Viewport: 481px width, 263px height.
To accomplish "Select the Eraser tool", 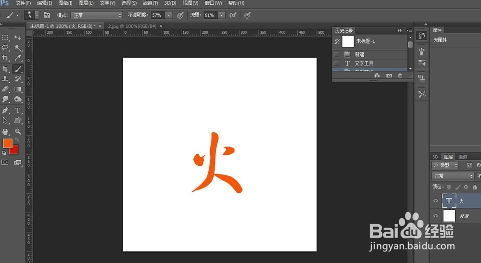I will pyautogui.click(x=5, y=89).
